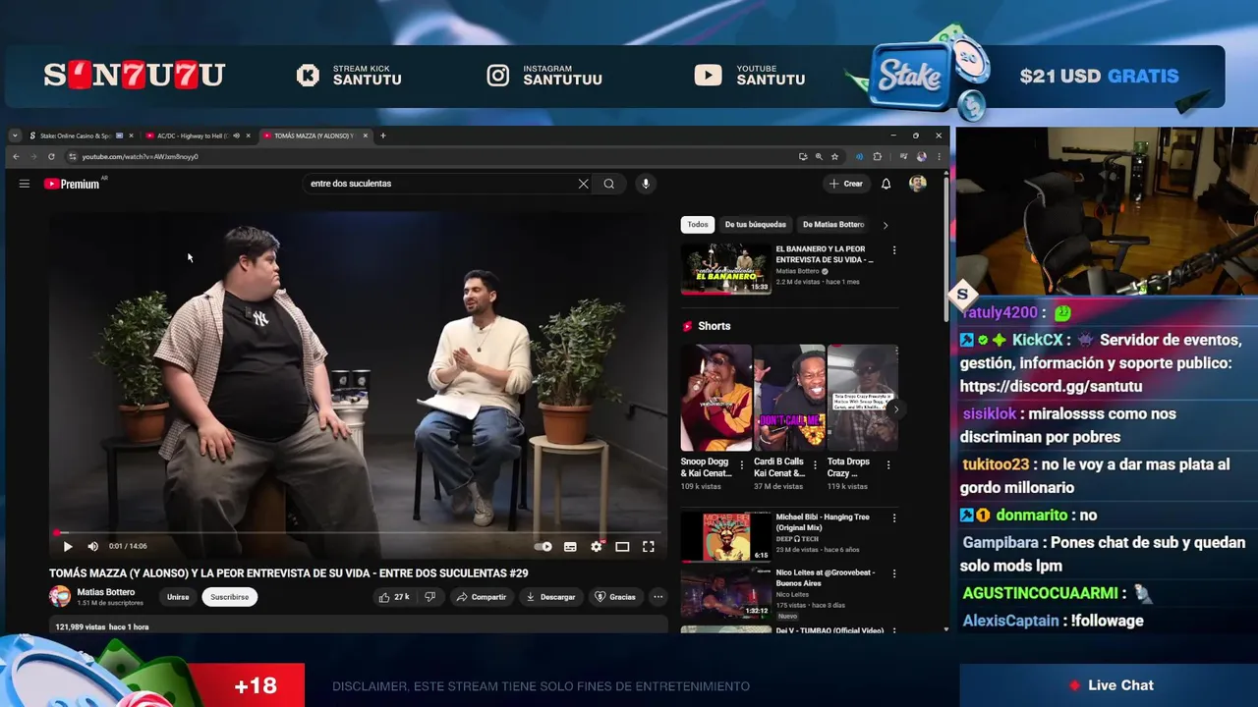Image resolution: width=1258 pixels, height=707 pixels.
Task: Open options for Snoop Dogg short
Action: (x=742, y=465)
